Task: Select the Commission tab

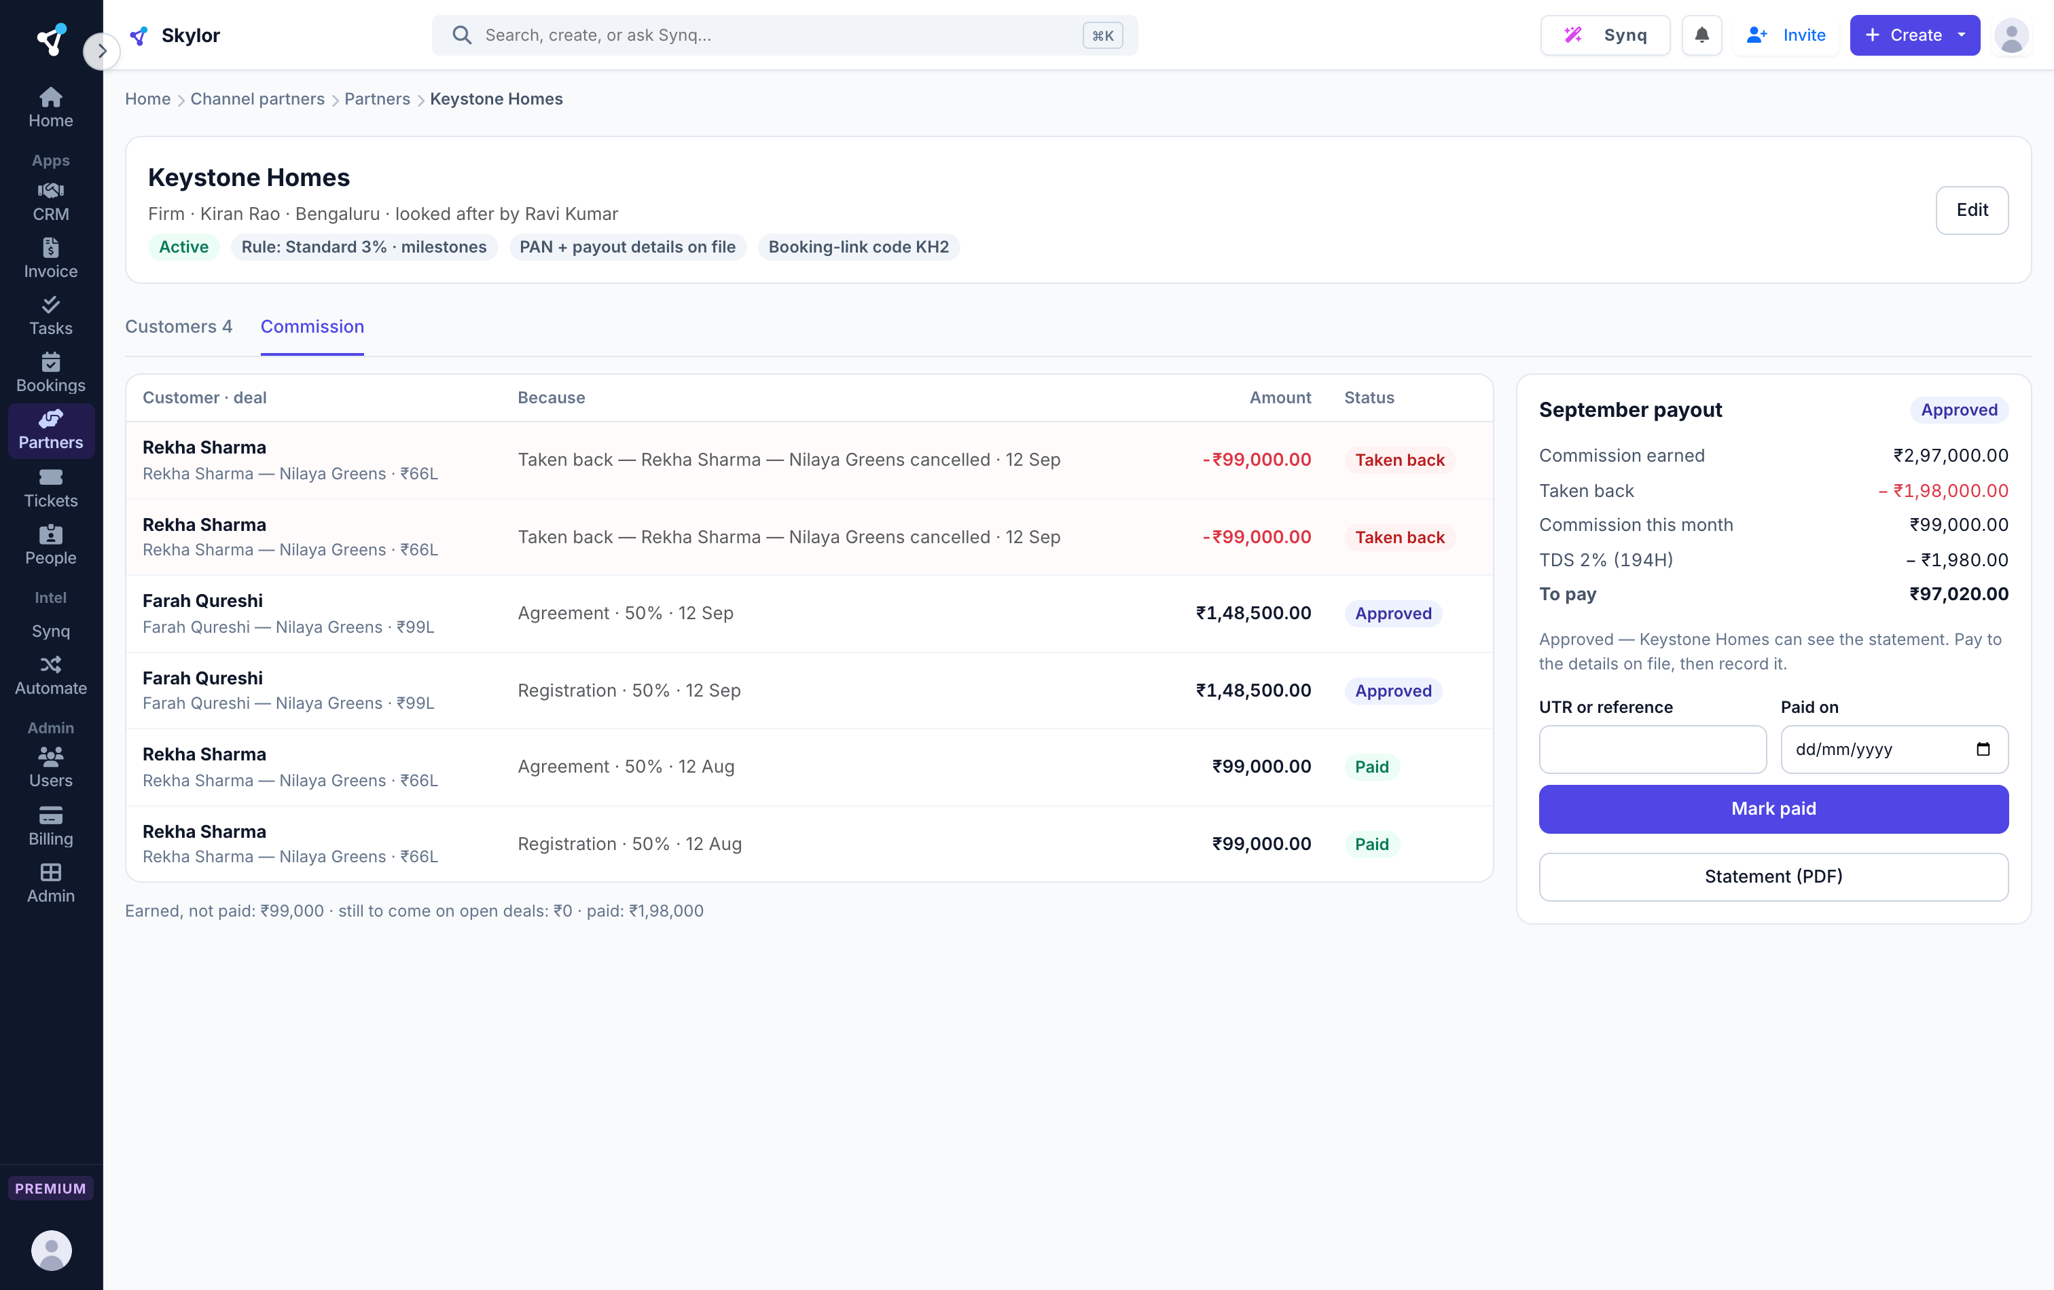Action: (312, 327)
